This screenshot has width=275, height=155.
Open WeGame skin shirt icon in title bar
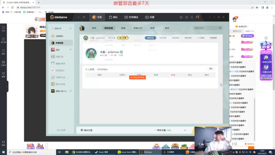click(181, 17)
